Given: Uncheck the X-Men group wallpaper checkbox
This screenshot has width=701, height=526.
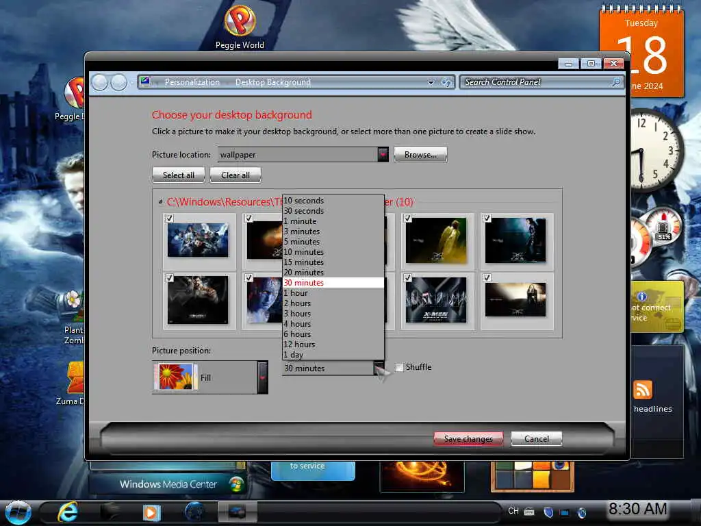Looking at the screenshot, I should (169, 218).
